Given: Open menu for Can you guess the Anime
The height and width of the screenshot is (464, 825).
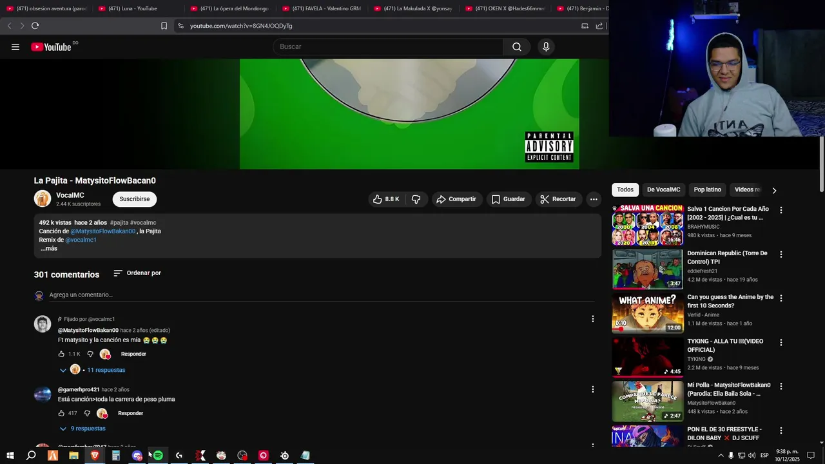Looking at the screenshot, I should point(781,298).
